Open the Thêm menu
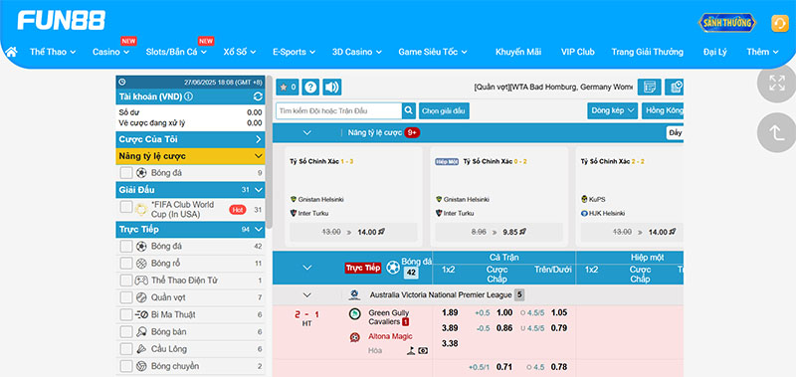 [762, 52]
